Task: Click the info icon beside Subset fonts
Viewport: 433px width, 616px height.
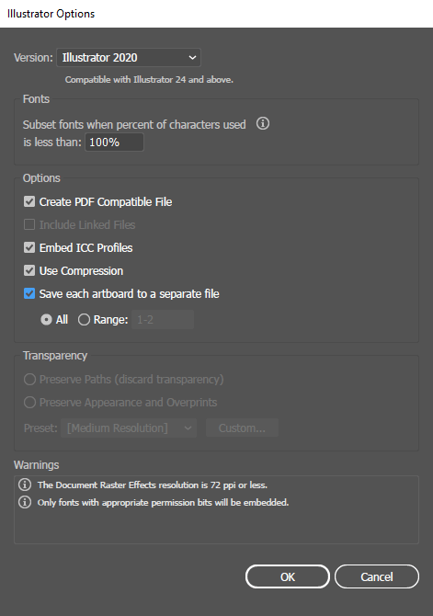Action: click(263, 124)
